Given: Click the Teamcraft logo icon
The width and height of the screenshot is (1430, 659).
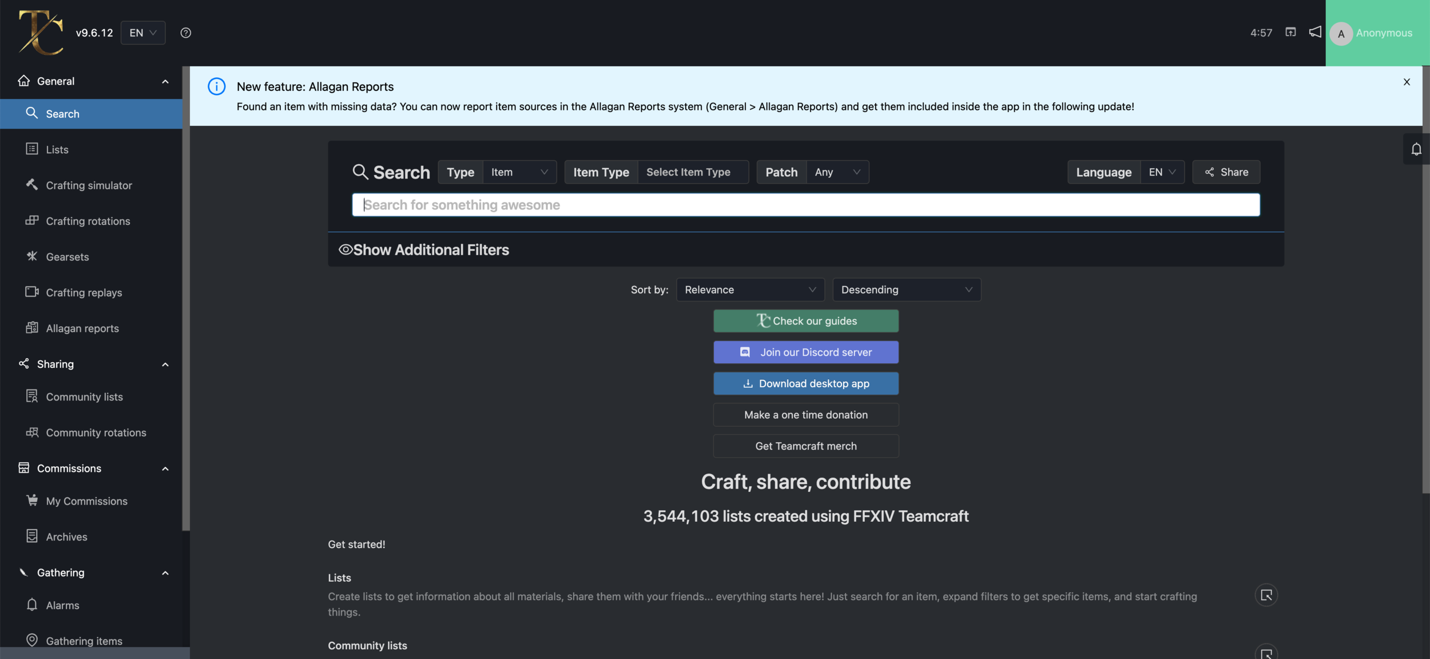Looking at the screenshot, I should (40, 33).
